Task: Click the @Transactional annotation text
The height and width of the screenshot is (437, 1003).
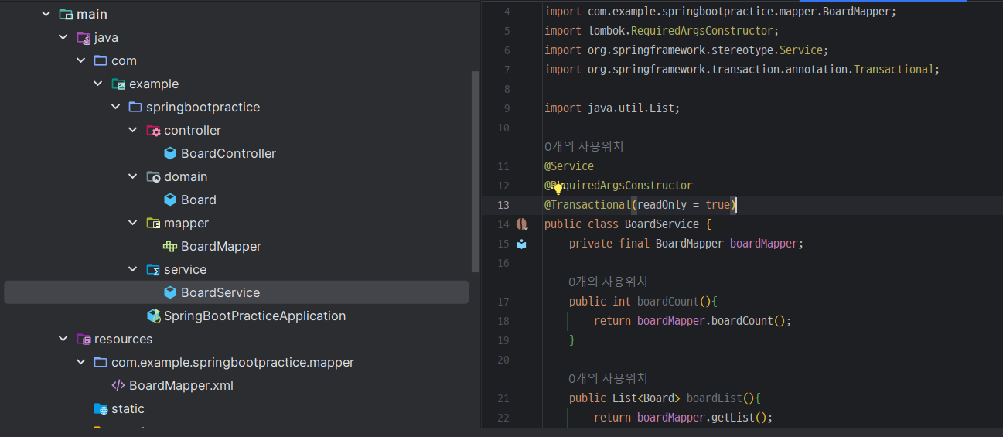Action: coord(588,205)
